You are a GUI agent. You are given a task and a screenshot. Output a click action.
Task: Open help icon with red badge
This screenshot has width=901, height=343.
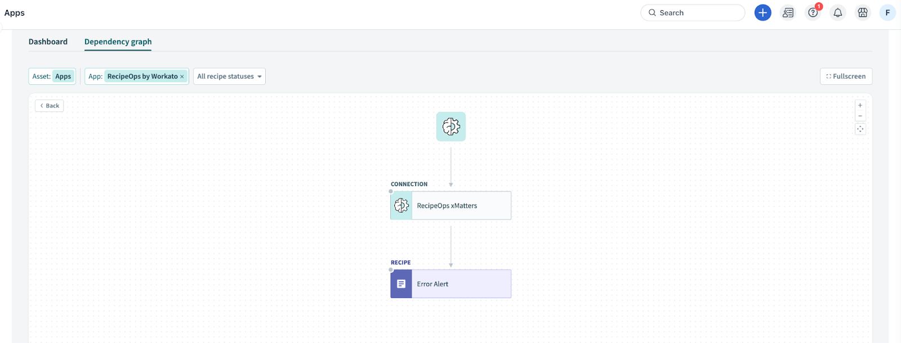813,12
